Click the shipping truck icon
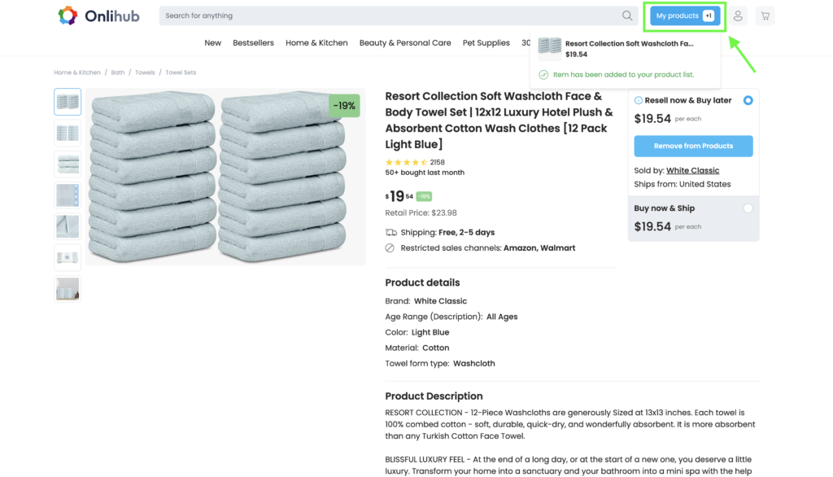The height and width of the screenshot is (477, 833). tap(390, 232)
